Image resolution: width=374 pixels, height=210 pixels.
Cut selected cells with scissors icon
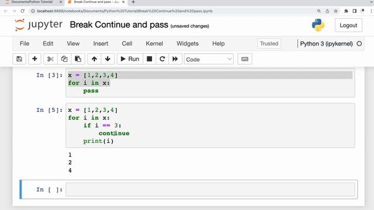pos(50,59)
